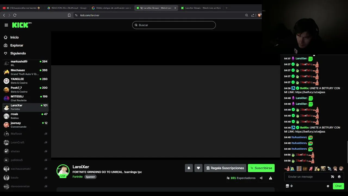Switch to second LaroiXer Stream tab

click(x=201, y=8)
